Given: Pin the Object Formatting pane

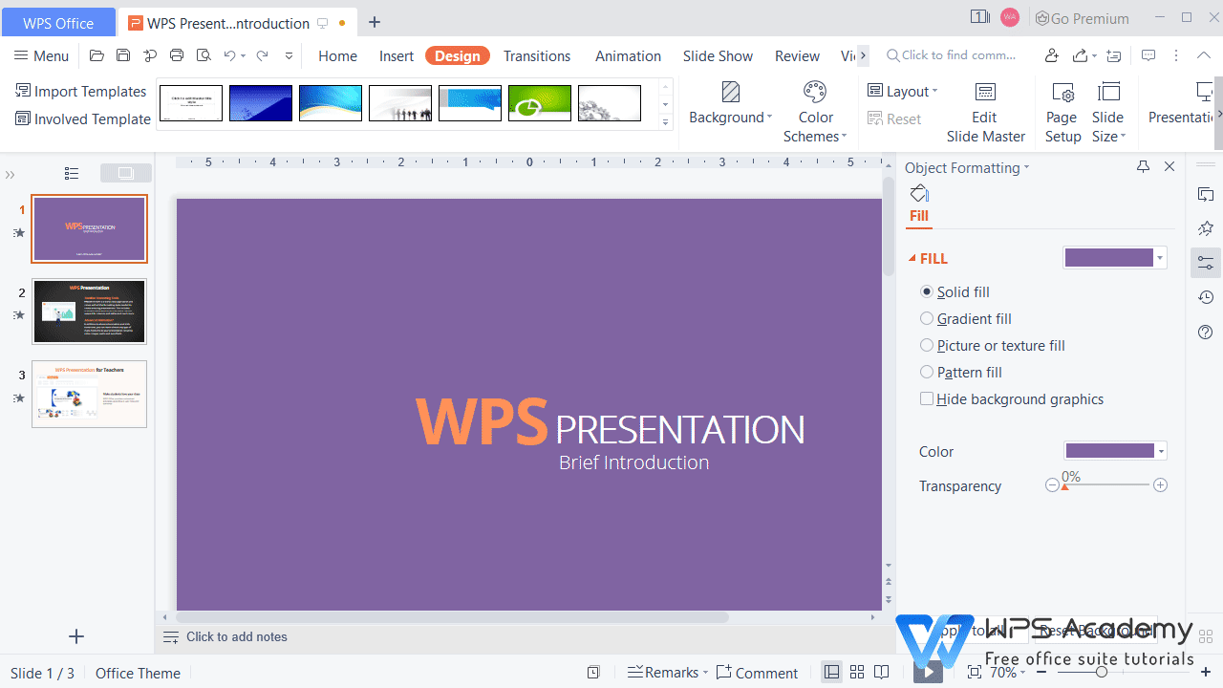Looking at the screenshot, I should [1143, 166].
